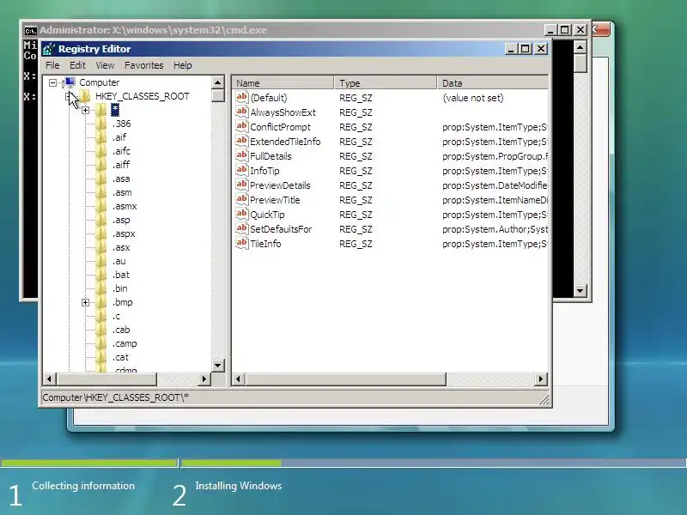Click 'prop:System.Author;Syst' data cell
Viewport: 687px width, 515px height.
495,229
